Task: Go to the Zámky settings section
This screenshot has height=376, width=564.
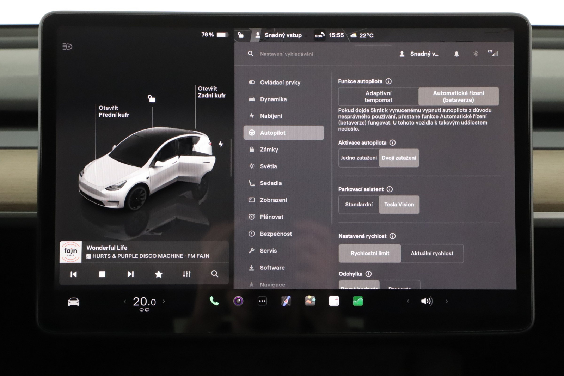Action: [269, 150]
